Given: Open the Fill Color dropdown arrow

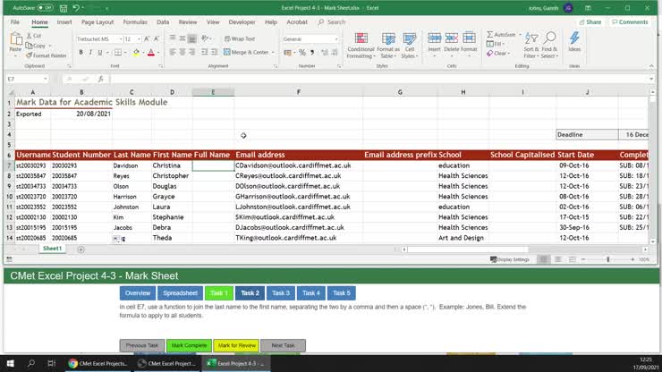Looking at the screenshot, I should pyautogui.click(x=143, y=53).
